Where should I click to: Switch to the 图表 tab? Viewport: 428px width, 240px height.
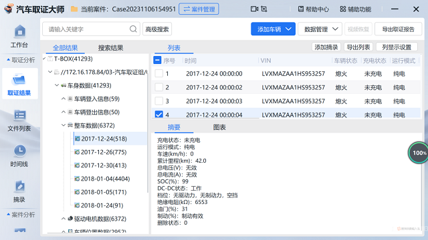click(219, 127)
